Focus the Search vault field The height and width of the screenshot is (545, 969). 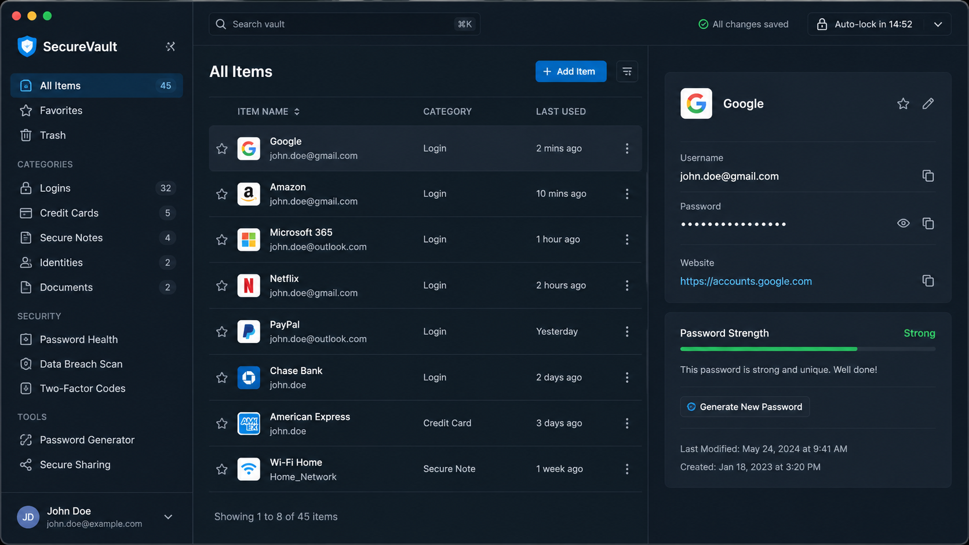click(x=344, y=24)
